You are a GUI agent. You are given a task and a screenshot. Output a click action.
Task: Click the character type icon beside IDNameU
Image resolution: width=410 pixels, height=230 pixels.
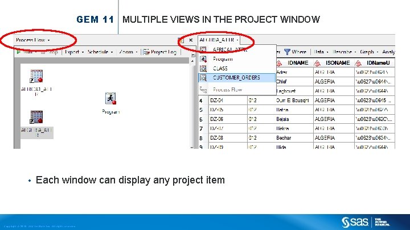[358, 63]
